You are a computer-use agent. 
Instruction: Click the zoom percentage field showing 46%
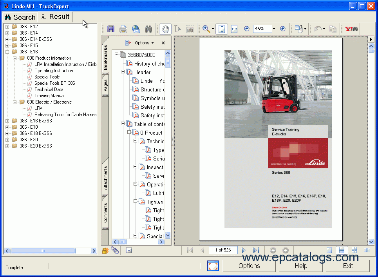pyautogui.click(x=262, y=29)
